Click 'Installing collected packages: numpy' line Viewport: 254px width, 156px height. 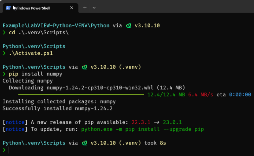59,102
